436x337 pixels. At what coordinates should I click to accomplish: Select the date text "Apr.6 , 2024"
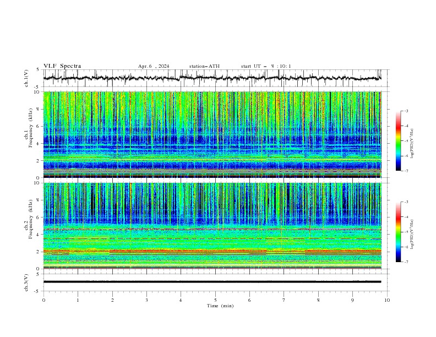click(x=154, y=66)
